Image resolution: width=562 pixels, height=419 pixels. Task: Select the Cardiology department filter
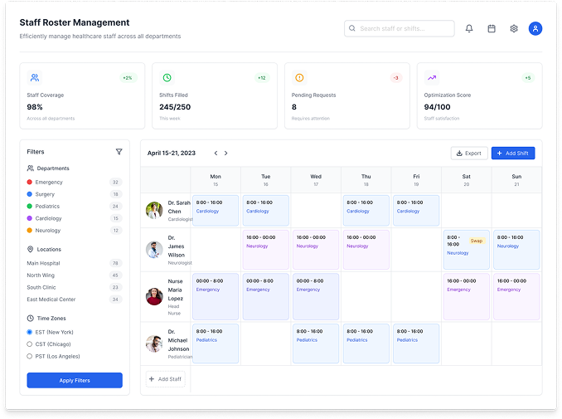coord(49,218)
